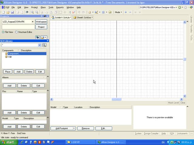The image size is (194, 145).
Task: Expand the Mode dropdown in toolbar
Action: (118, 12)
